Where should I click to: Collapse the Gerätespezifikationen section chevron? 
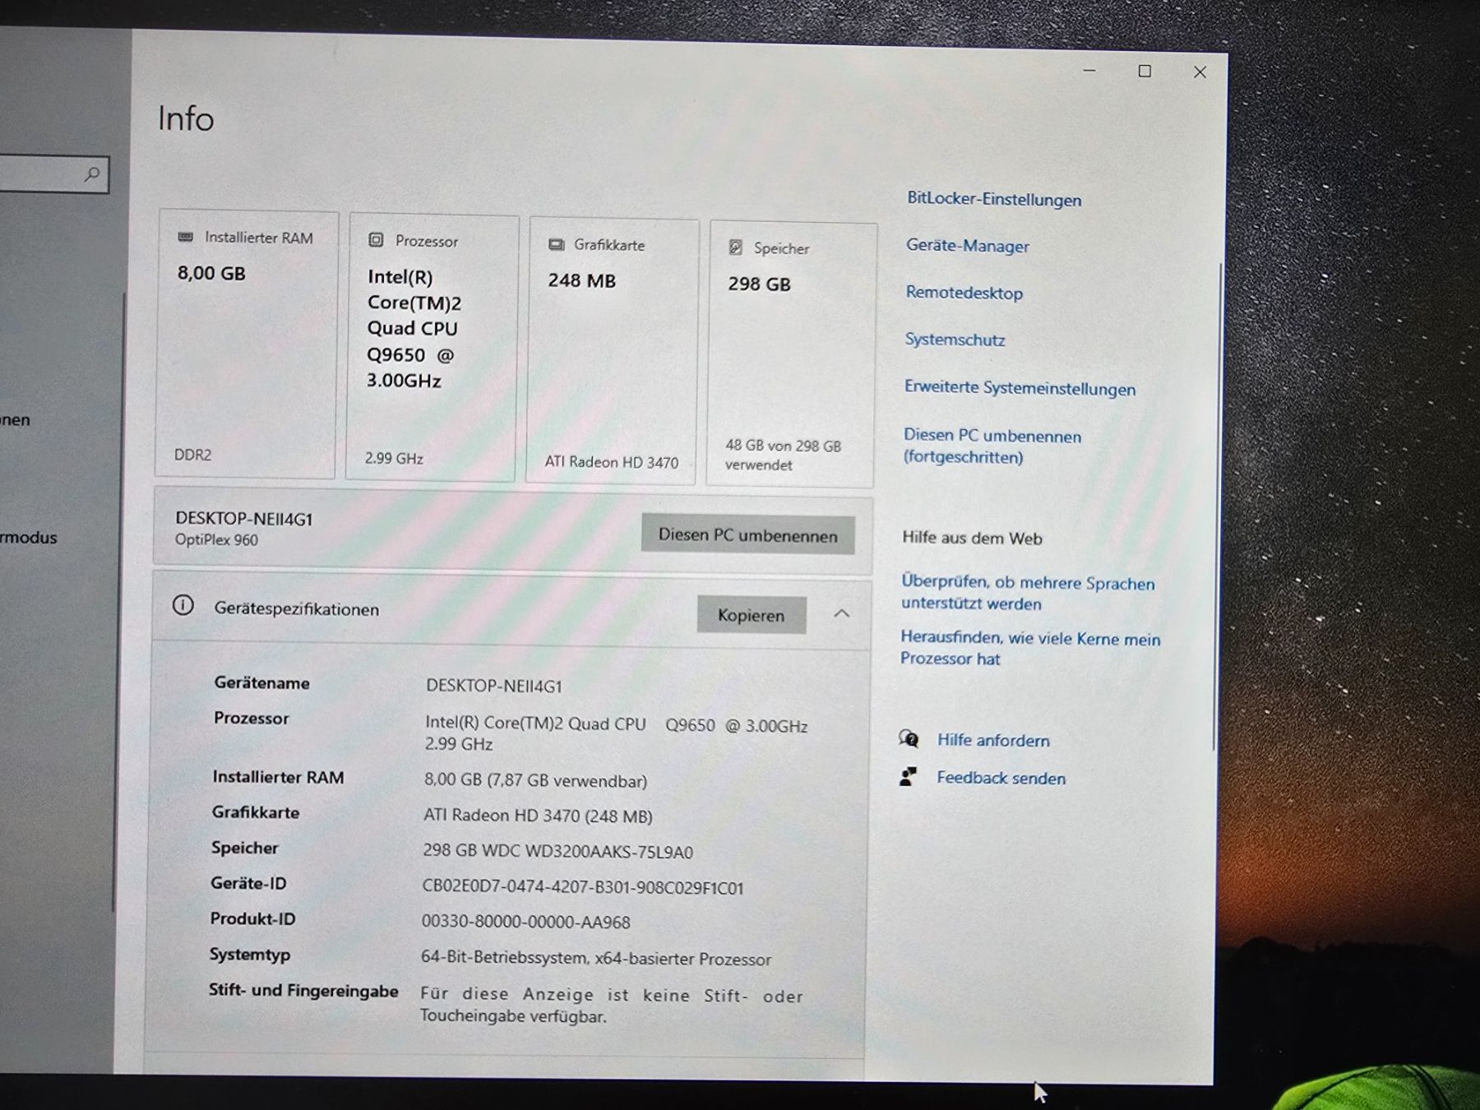(x=841, y=613)
